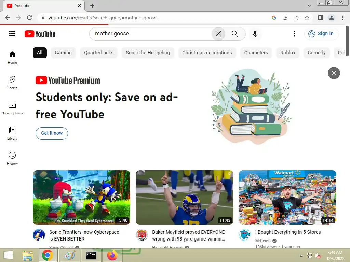Open the Windows Start menu

coord(8,255)
